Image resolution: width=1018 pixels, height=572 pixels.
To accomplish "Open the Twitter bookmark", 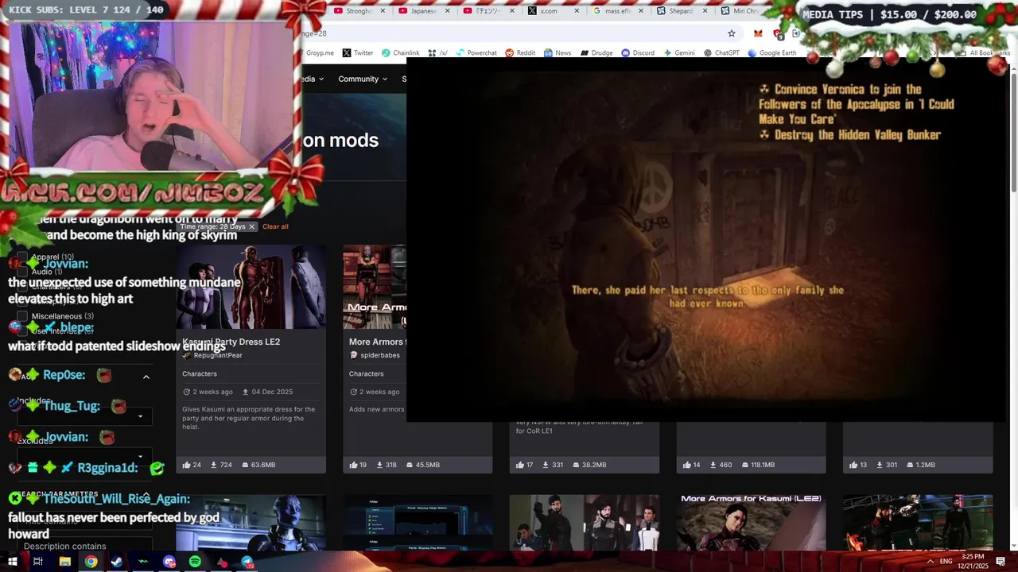I will pos(357,53).
